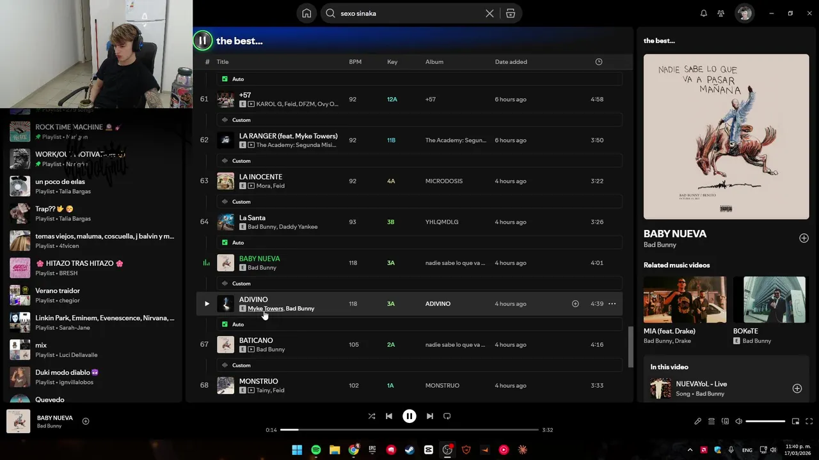Add ADIVINO to Liked Songs
Screen dimensions: 819x460
point(575,304)
